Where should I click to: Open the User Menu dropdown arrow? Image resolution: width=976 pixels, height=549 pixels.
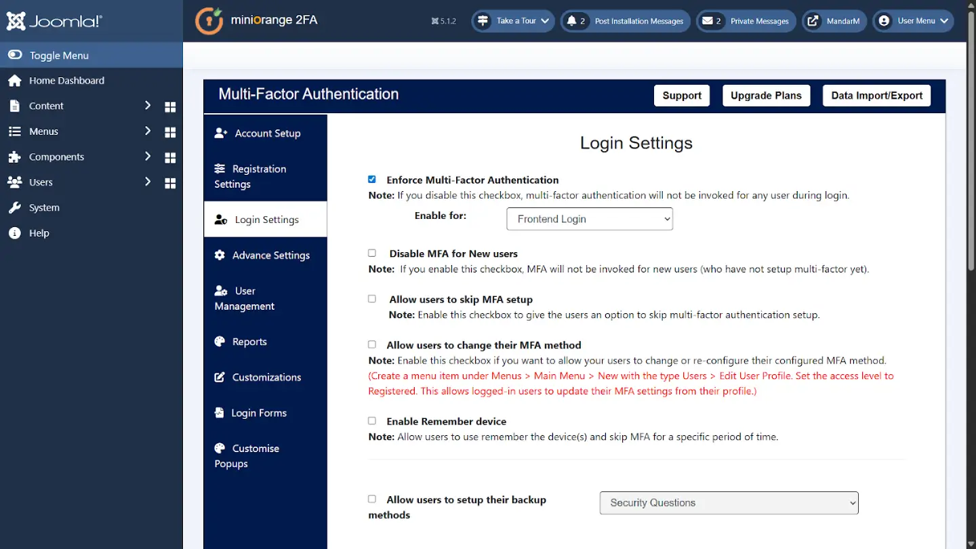pyautogui.click(x=944, y=21)
